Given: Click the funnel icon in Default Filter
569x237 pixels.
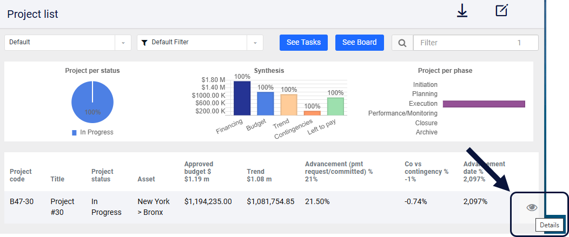Looking at the screenshot, I should [x=144, y=43].
